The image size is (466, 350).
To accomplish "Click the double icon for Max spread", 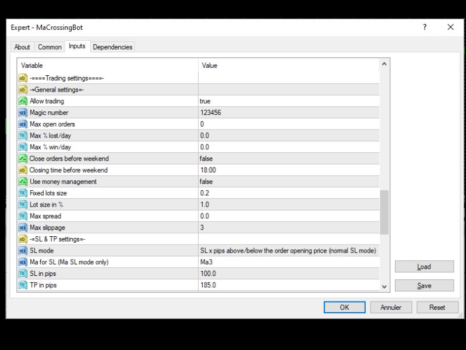I will (x=23, y=216).
